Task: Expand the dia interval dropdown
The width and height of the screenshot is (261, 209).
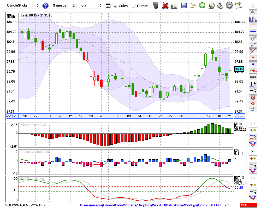Action: [x=91, y=5]
